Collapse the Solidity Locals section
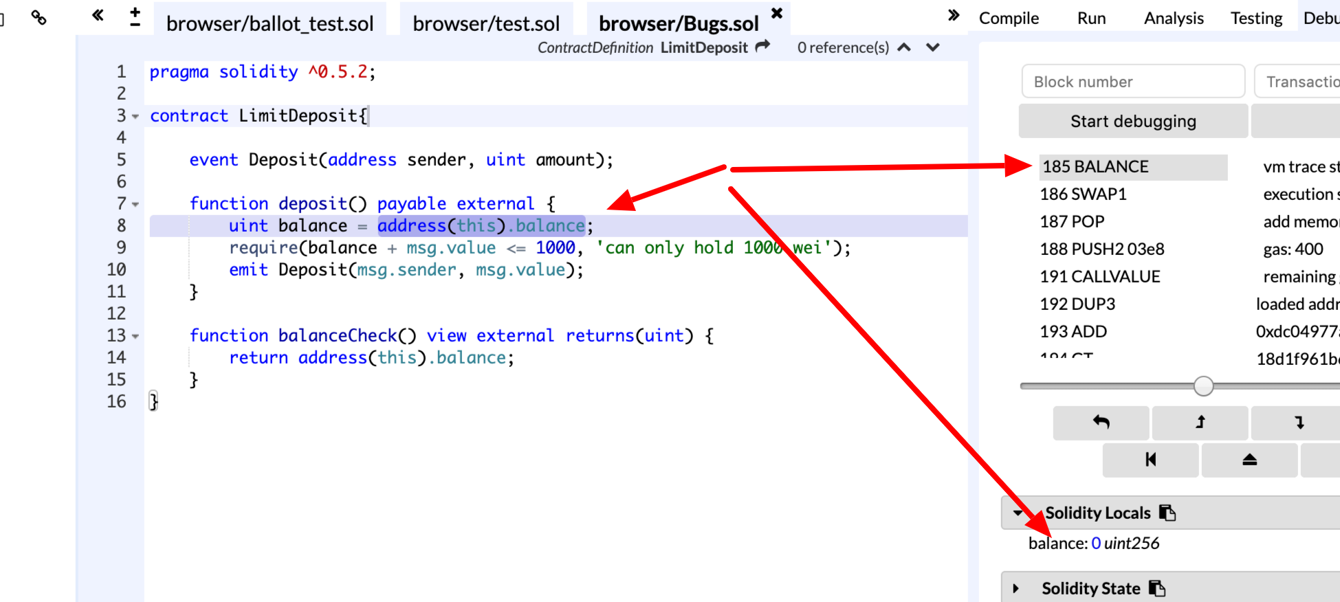The image size is (1340, 602). pos(1018,513)
